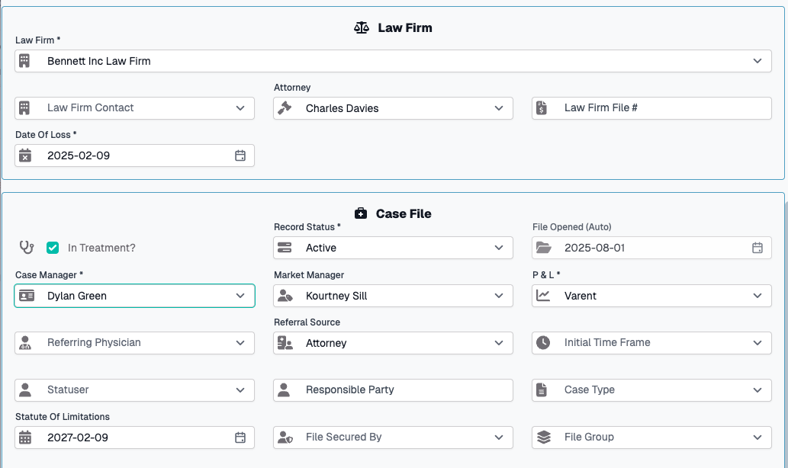This screenshot has width=788, height=468.
Task: Expand the Record Status dropdown
Action: [x=393, y=248]
